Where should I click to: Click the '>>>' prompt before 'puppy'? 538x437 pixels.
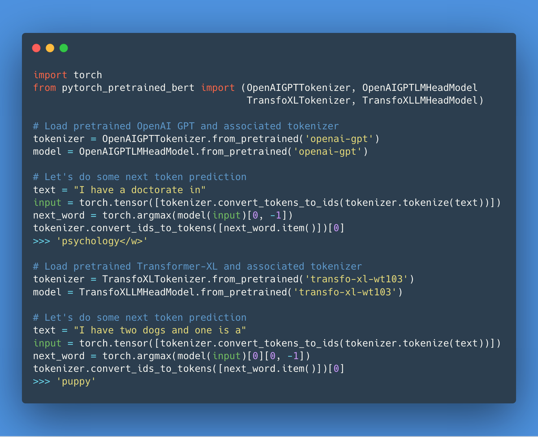pos(42,381)
